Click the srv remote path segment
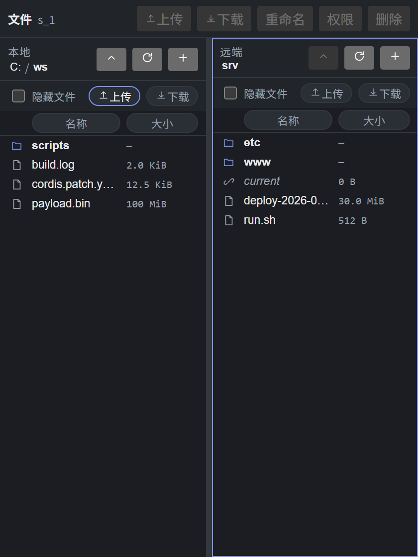The image size is (418, 557). [x=230, y=66]
